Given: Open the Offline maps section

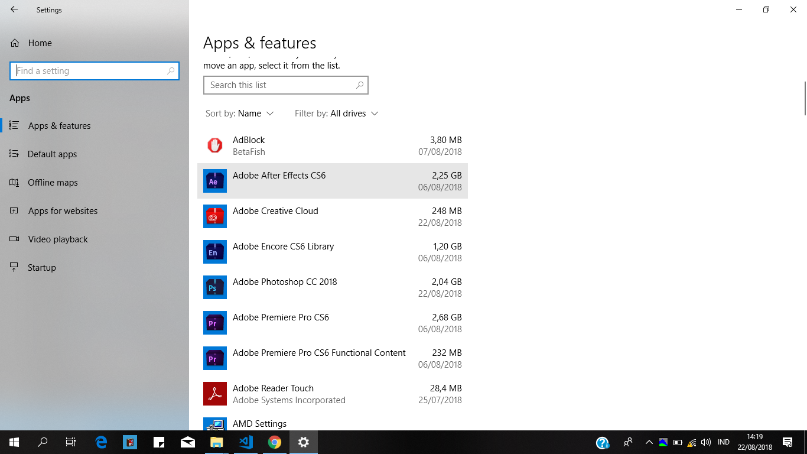Looking at the screenshot, I should (x=95, y=183).
